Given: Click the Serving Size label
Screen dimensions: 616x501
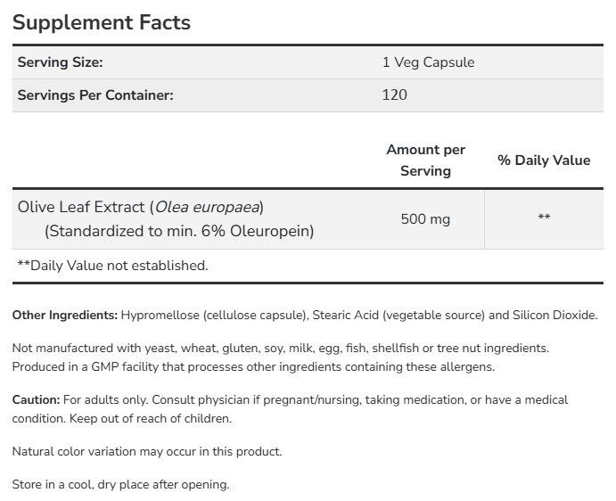Looking at the screenshot, I should tap(62, 62).
